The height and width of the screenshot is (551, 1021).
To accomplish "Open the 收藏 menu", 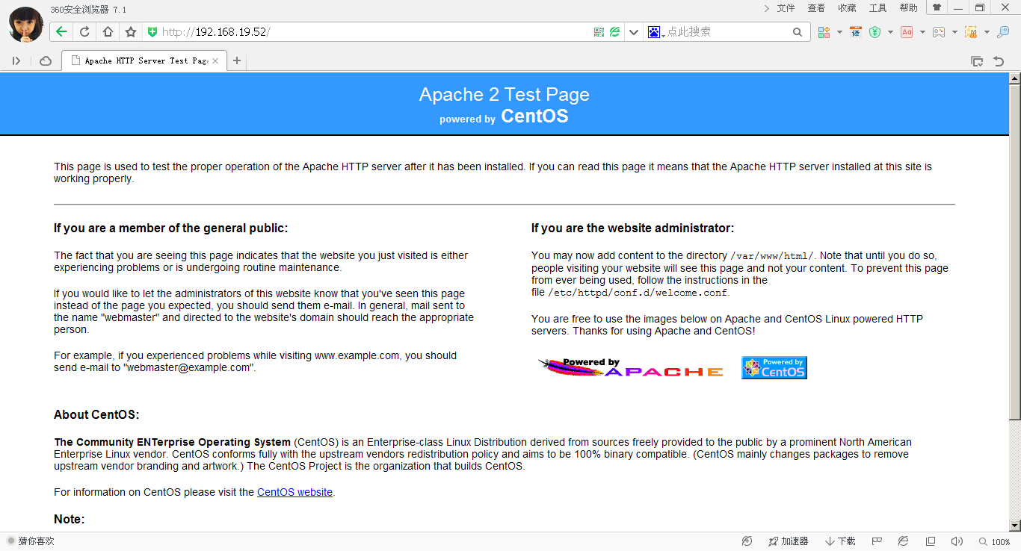I will (847, 8).
